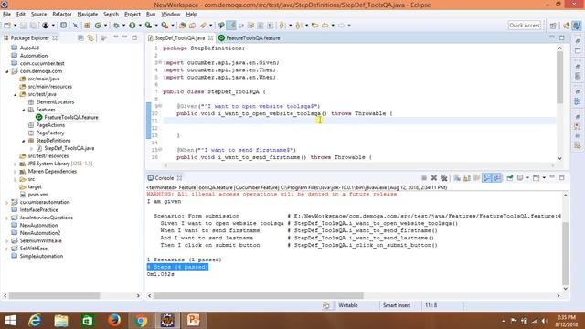Expand the JRE System Library node

click(16, 164)
